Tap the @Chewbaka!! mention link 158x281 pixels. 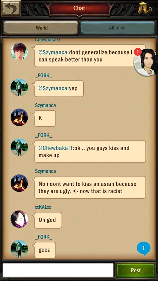[x=56, y=148]
